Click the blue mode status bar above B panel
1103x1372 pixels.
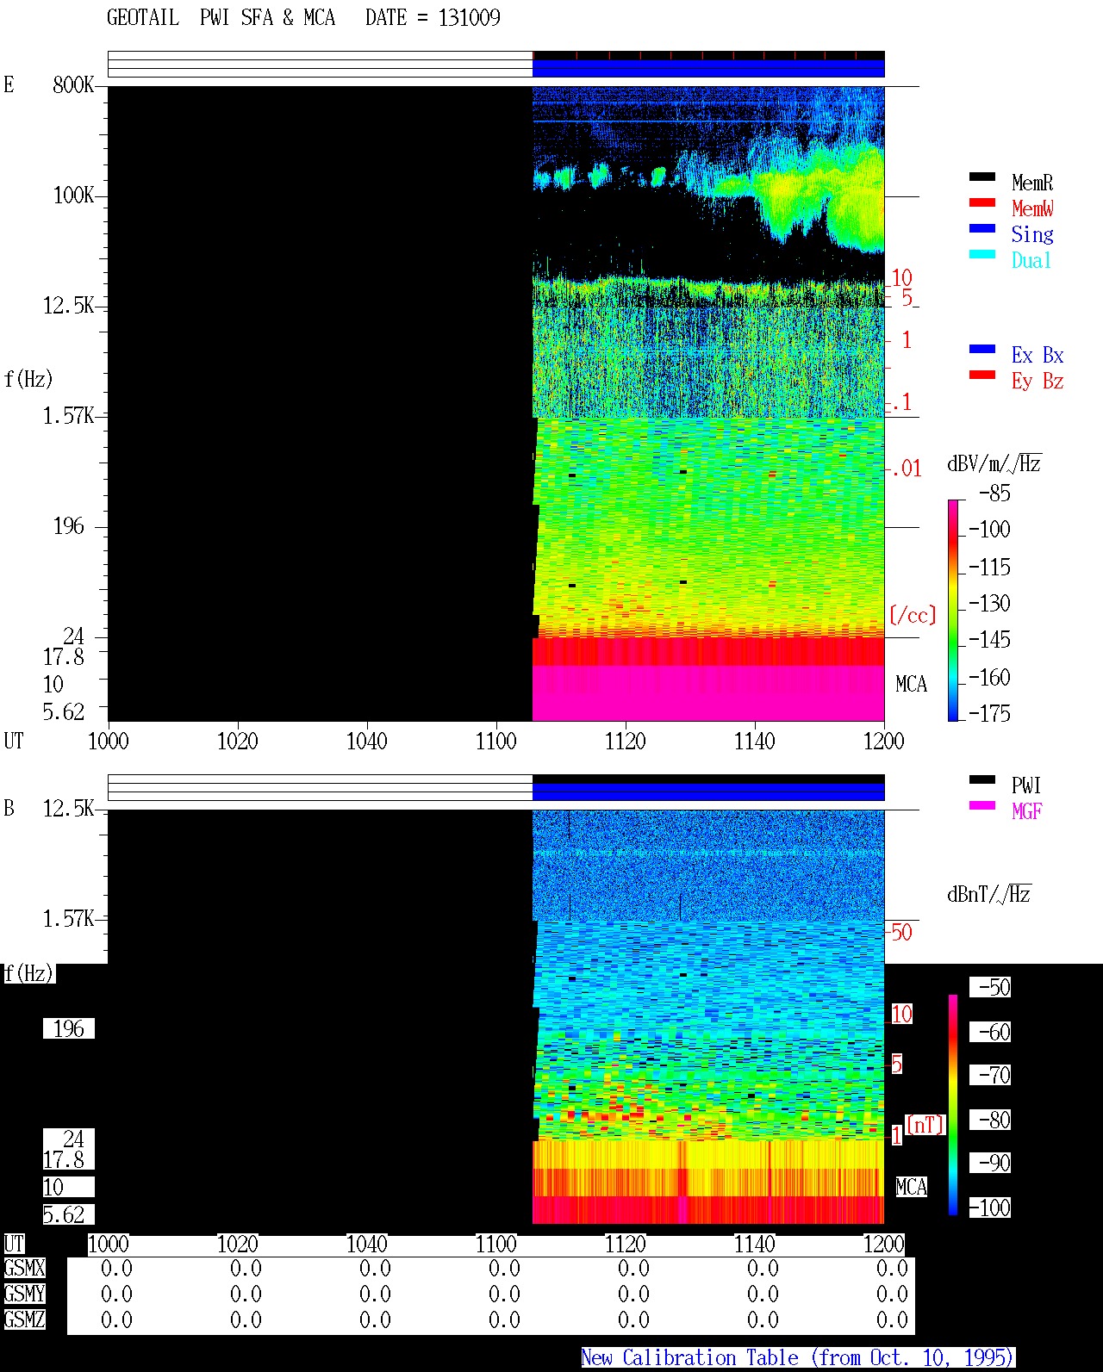coord(708,792)
